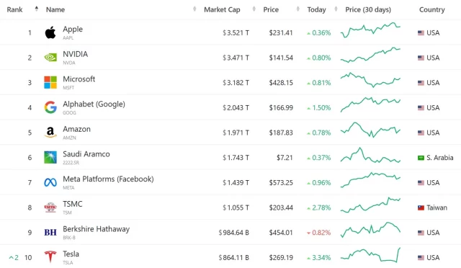Image resolution: width=461 pixels, height=268 pixels.
Task: Open the Saudi Aramco logo
Action: tap(50, 157)
